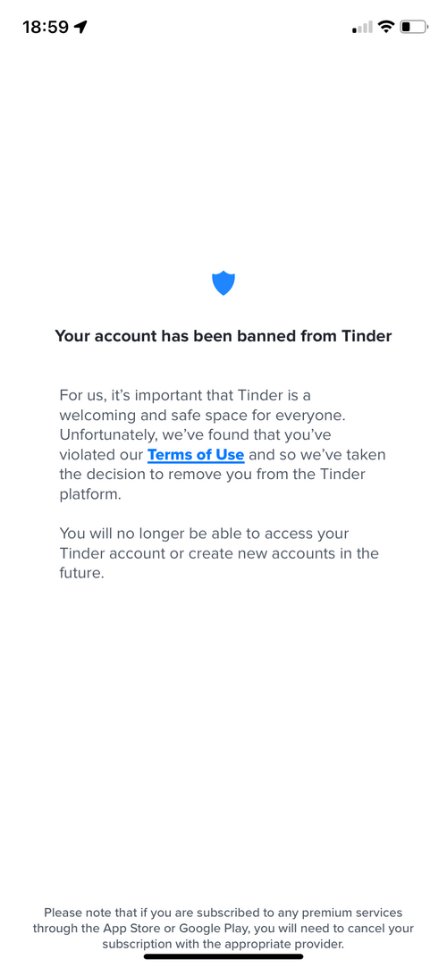Tap the cellular signal bars icon

(x=362, y=27)
